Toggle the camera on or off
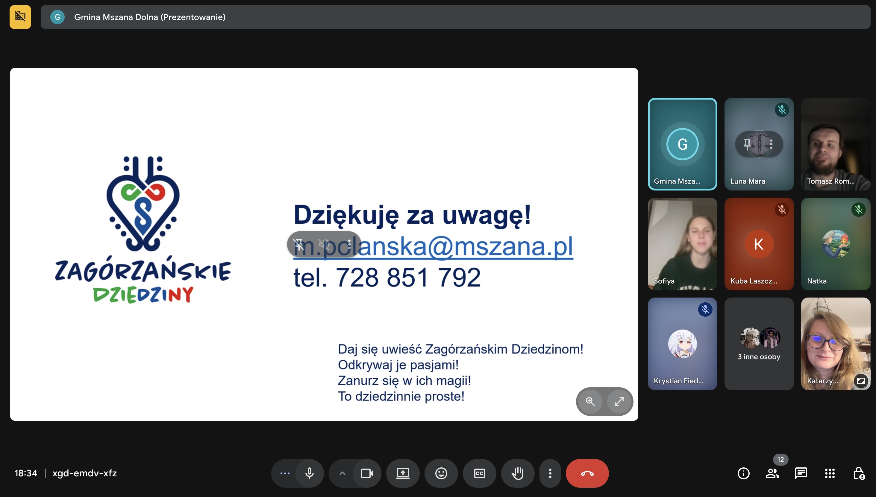 click(x=366, y=473)
